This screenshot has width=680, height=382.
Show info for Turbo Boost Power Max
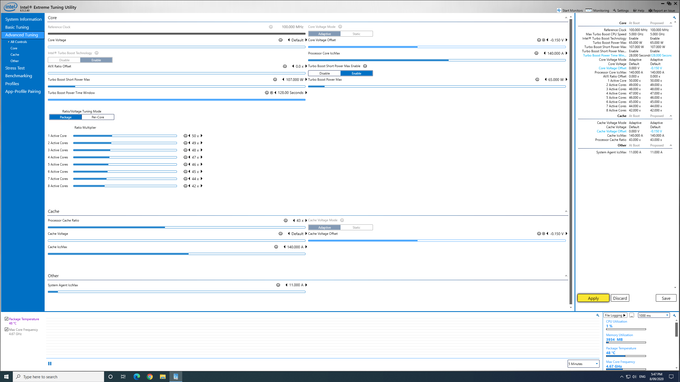tap(537, 80)
